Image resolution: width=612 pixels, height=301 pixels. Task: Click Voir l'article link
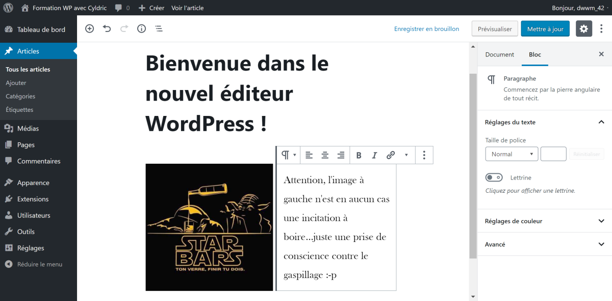tap(187, 8)
